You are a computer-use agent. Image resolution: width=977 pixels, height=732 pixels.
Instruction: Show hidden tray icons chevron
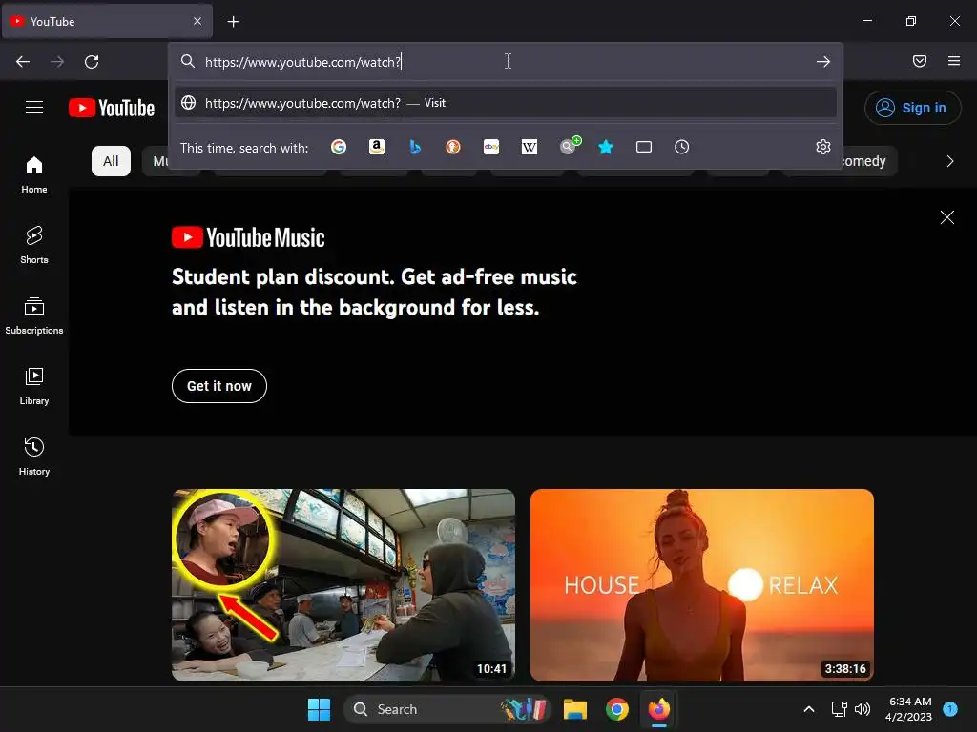click(809, 709)
